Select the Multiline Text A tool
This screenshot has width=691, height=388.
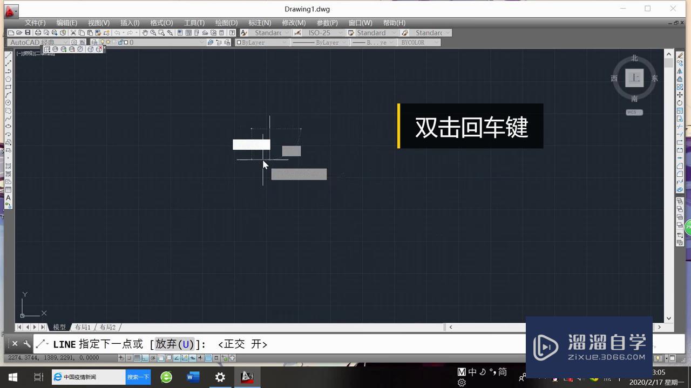[x=8, y=198]
